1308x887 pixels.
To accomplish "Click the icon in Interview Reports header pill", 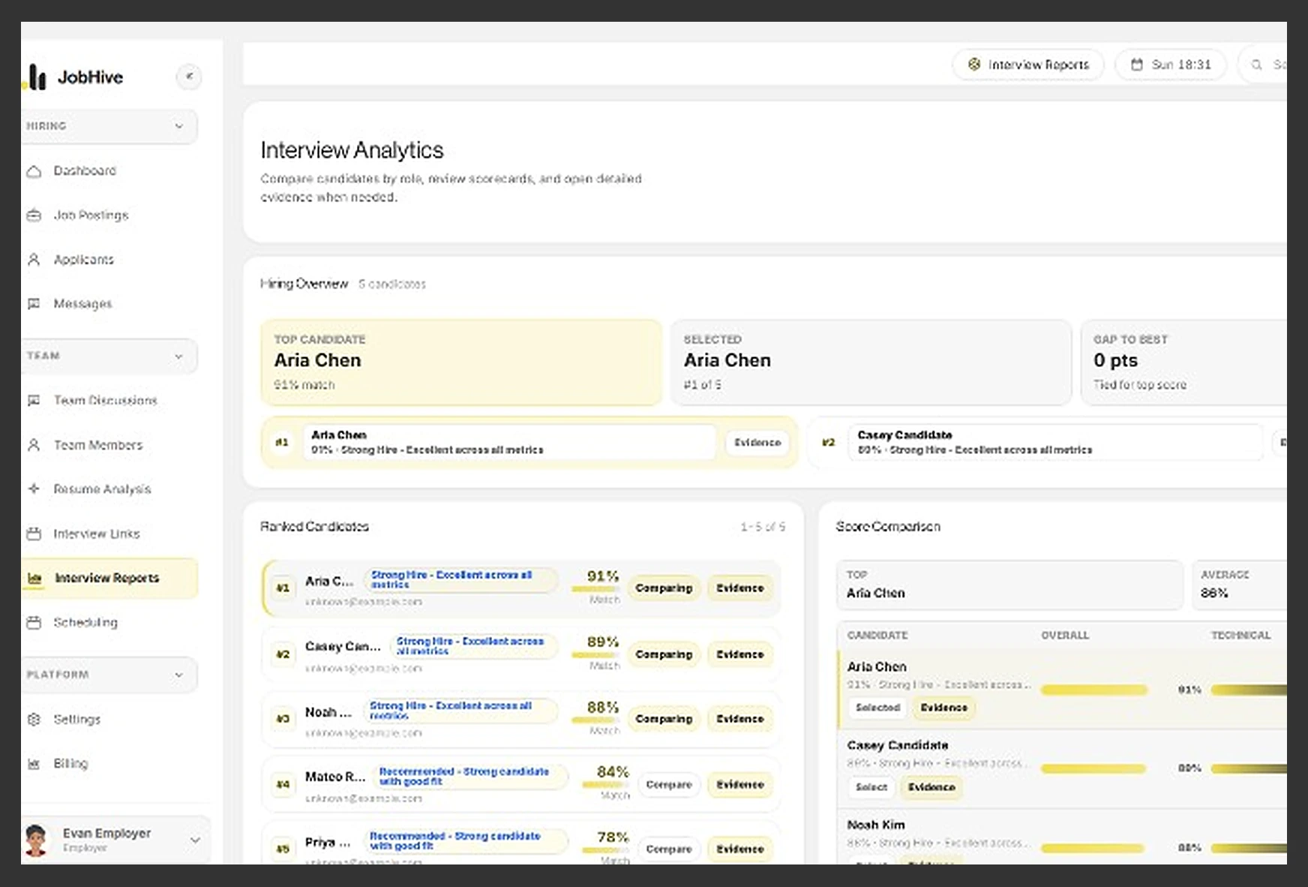I will 974,65.
